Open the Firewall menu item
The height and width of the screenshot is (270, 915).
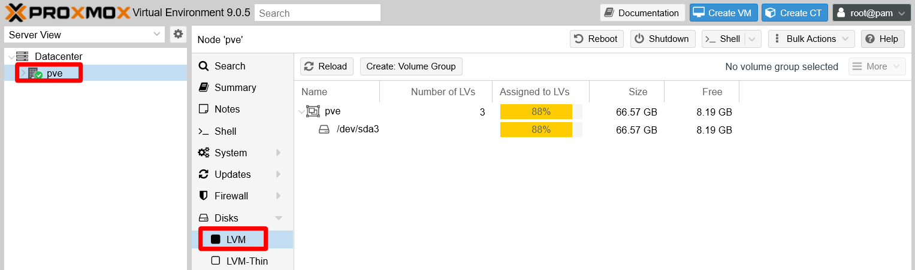(243, 196)
